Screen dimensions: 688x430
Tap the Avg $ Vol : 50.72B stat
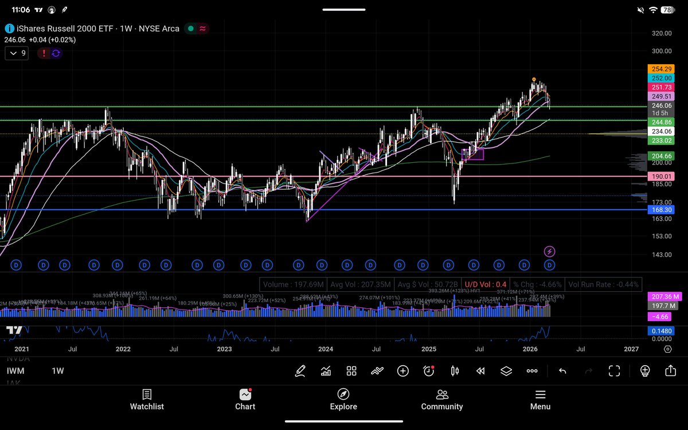tap(429, 284)
